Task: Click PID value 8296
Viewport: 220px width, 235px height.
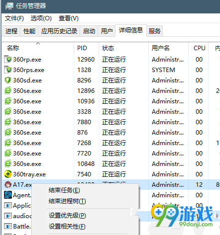Action: [84, 80]
